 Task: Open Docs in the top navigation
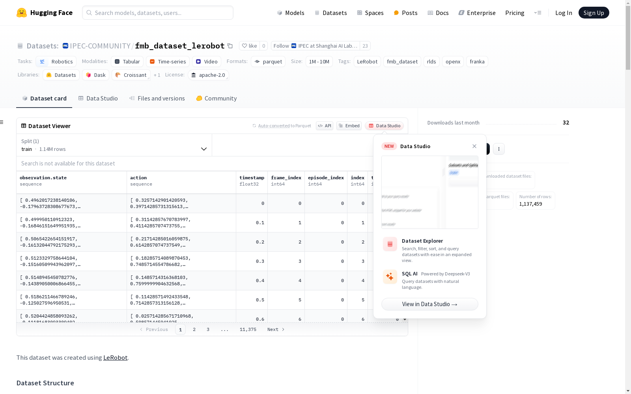pos(438,13)
